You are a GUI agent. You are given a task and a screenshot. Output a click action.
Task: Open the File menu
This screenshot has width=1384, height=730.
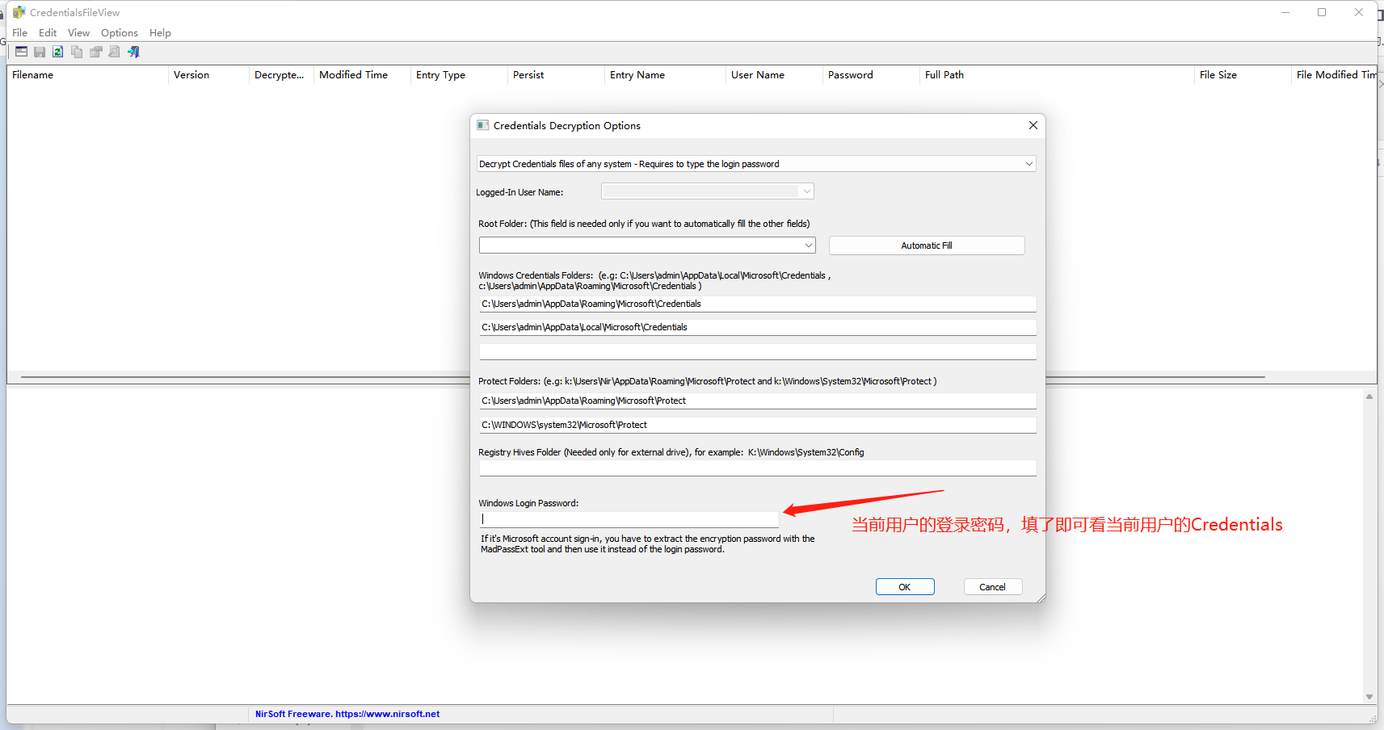[x=19, y=33]
